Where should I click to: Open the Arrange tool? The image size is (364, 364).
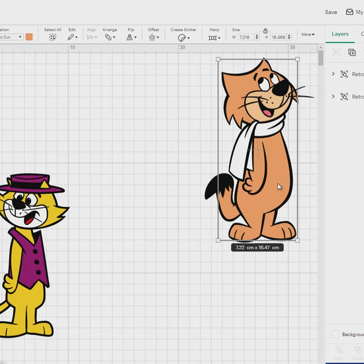[108, 37]
